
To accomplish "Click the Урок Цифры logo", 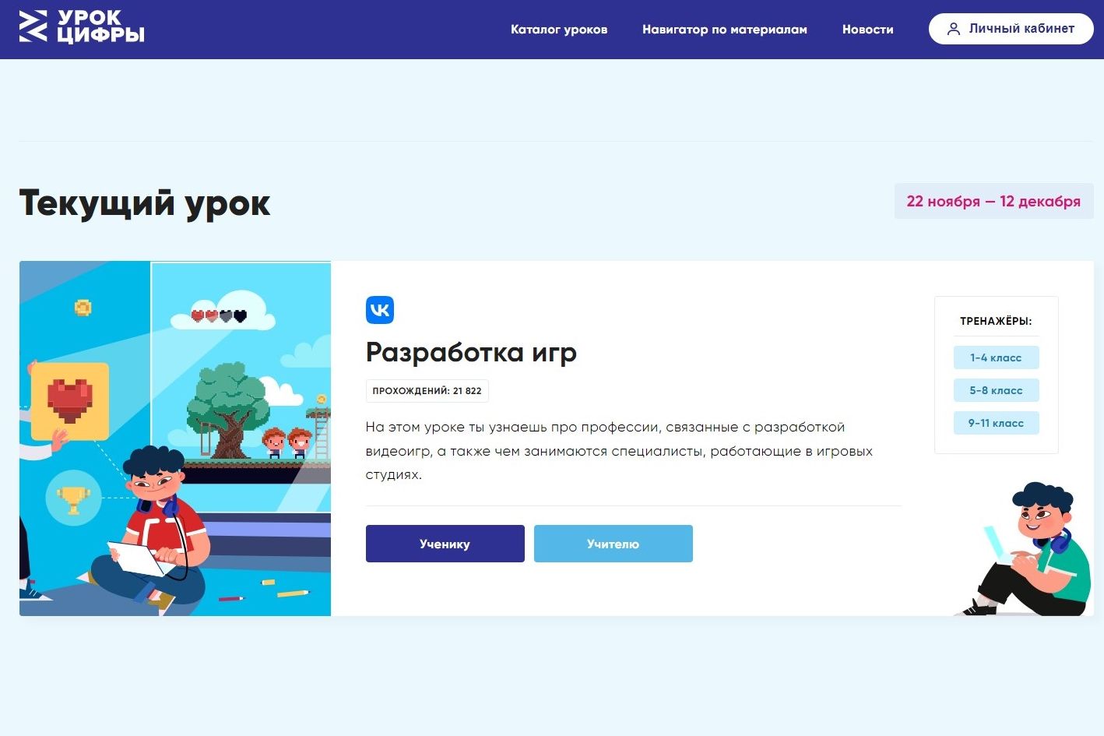I will [82, 27].
